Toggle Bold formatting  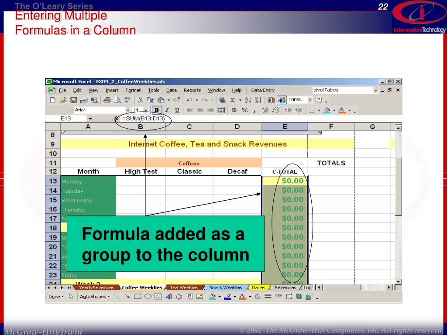tap(157, 110)
